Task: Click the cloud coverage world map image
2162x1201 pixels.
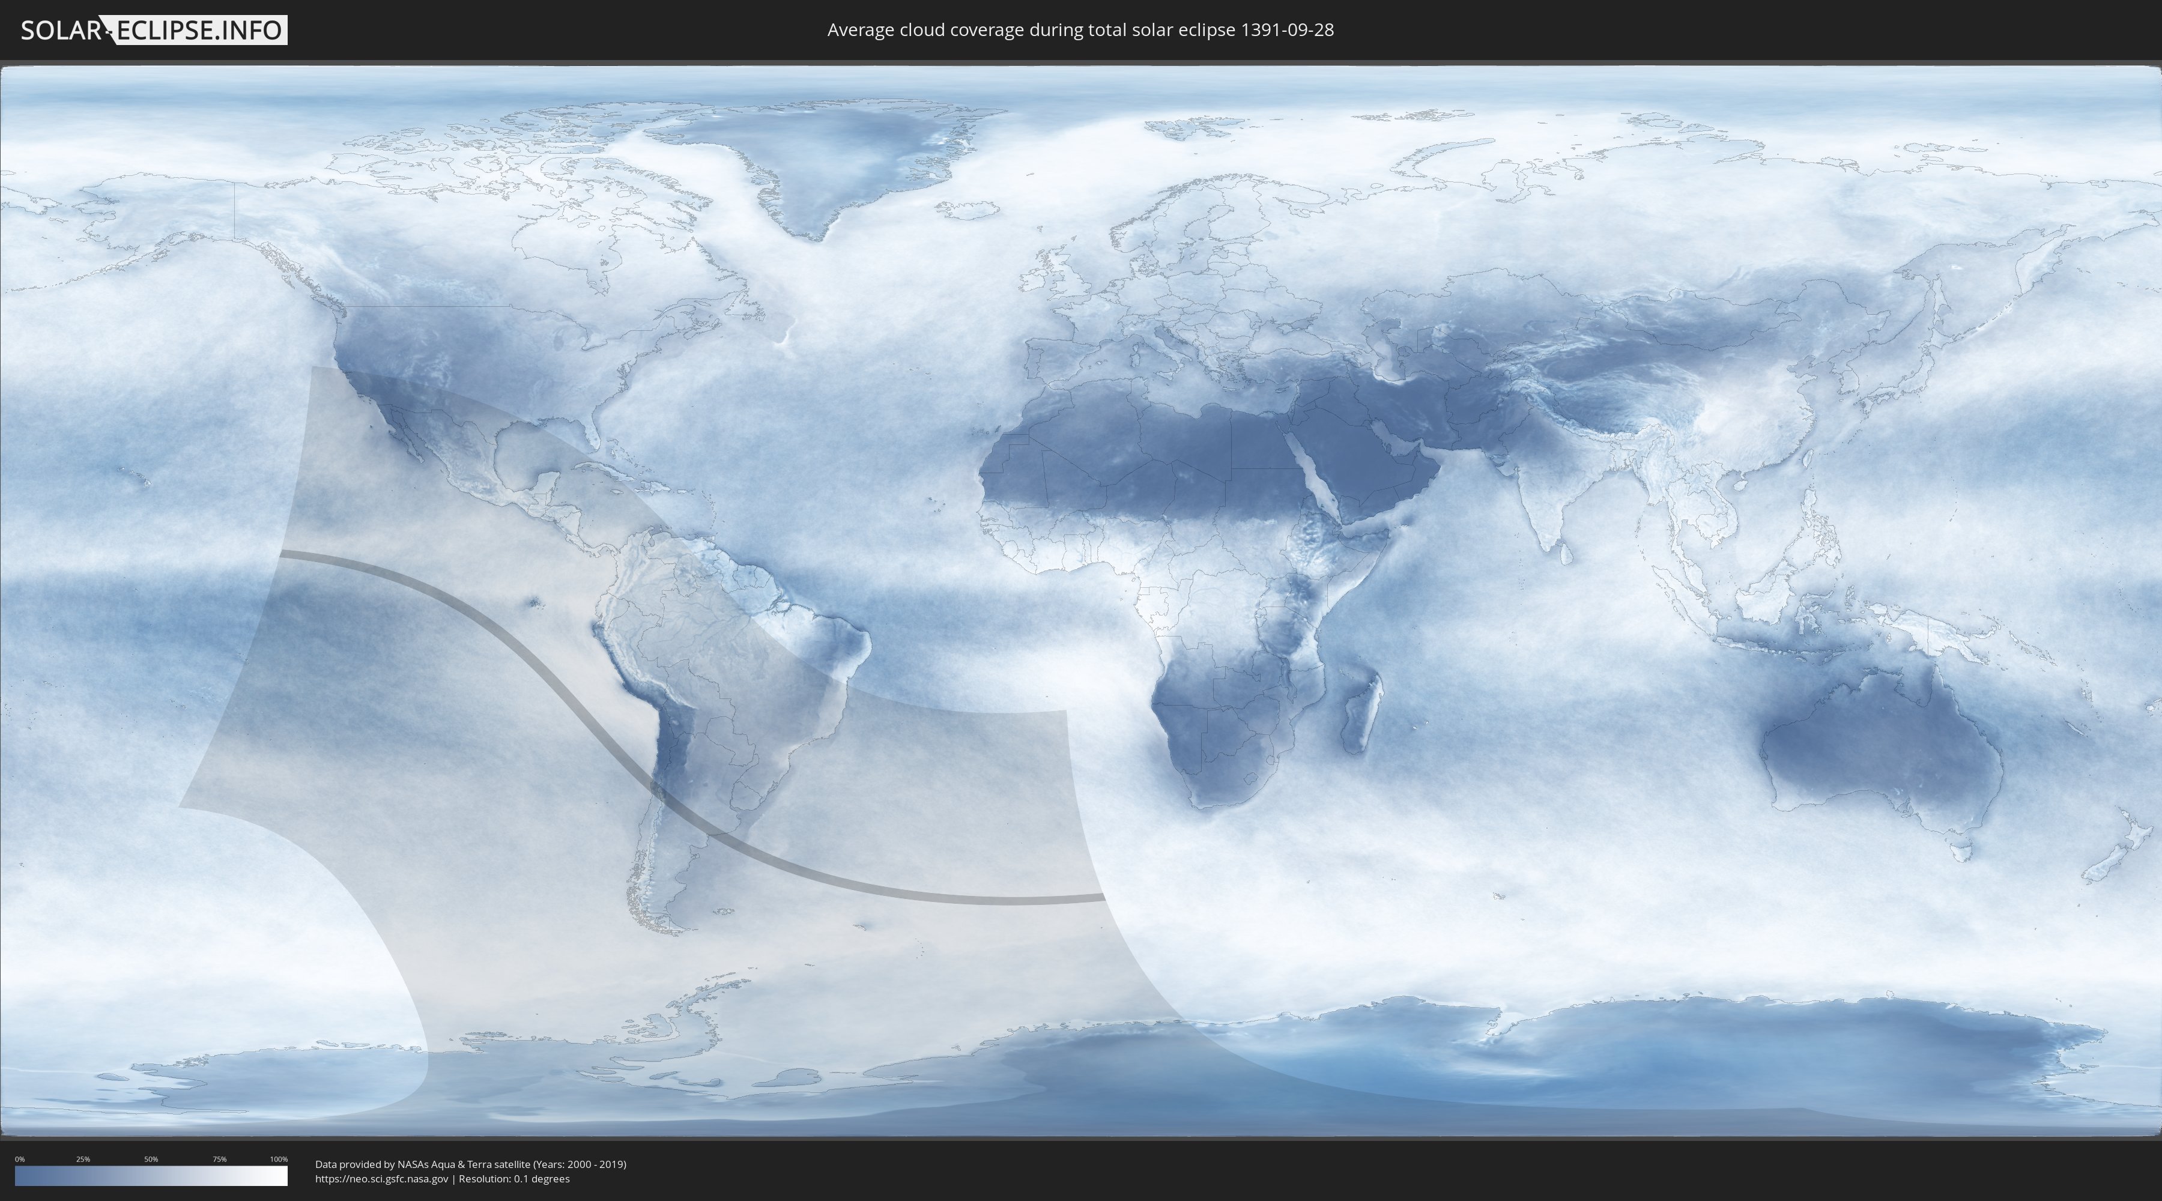Action: pos(1081,602)
